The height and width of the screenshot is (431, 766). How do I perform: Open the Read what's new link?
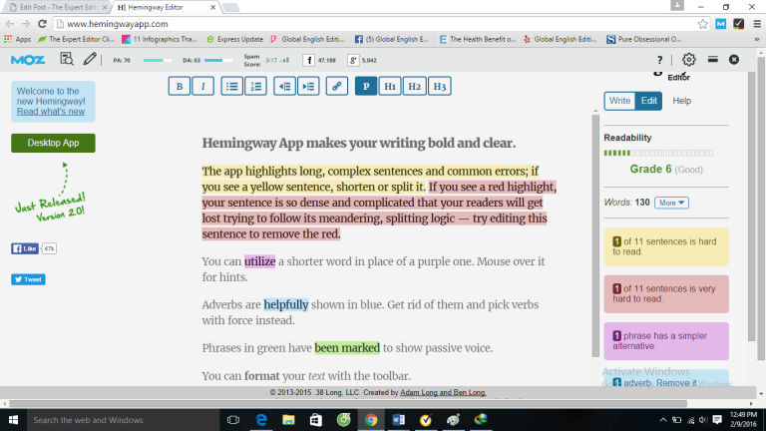coord(51,112)
